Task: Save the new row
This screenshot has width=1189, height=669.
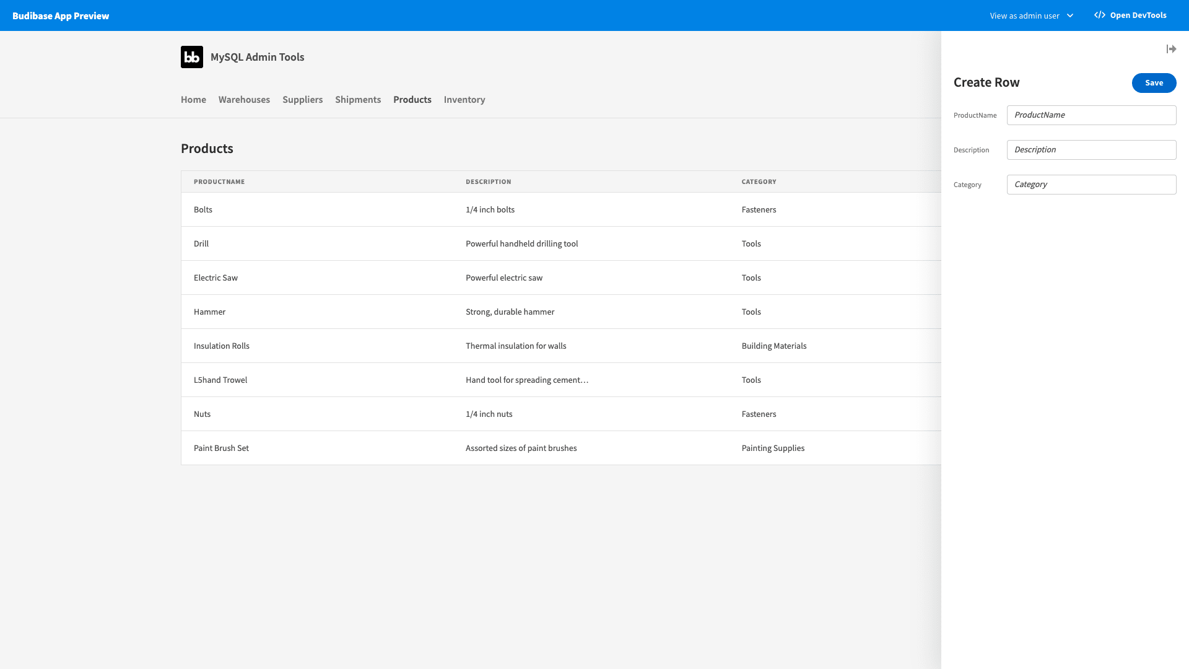Action: tap(1154, 83)
